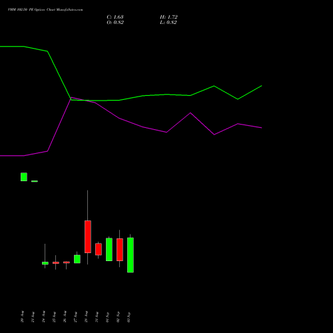This screenshot has width=333, height=333.
Task: Click the open value "O: 0.82"
Action: pyautogui.click(x=115, y=23)
